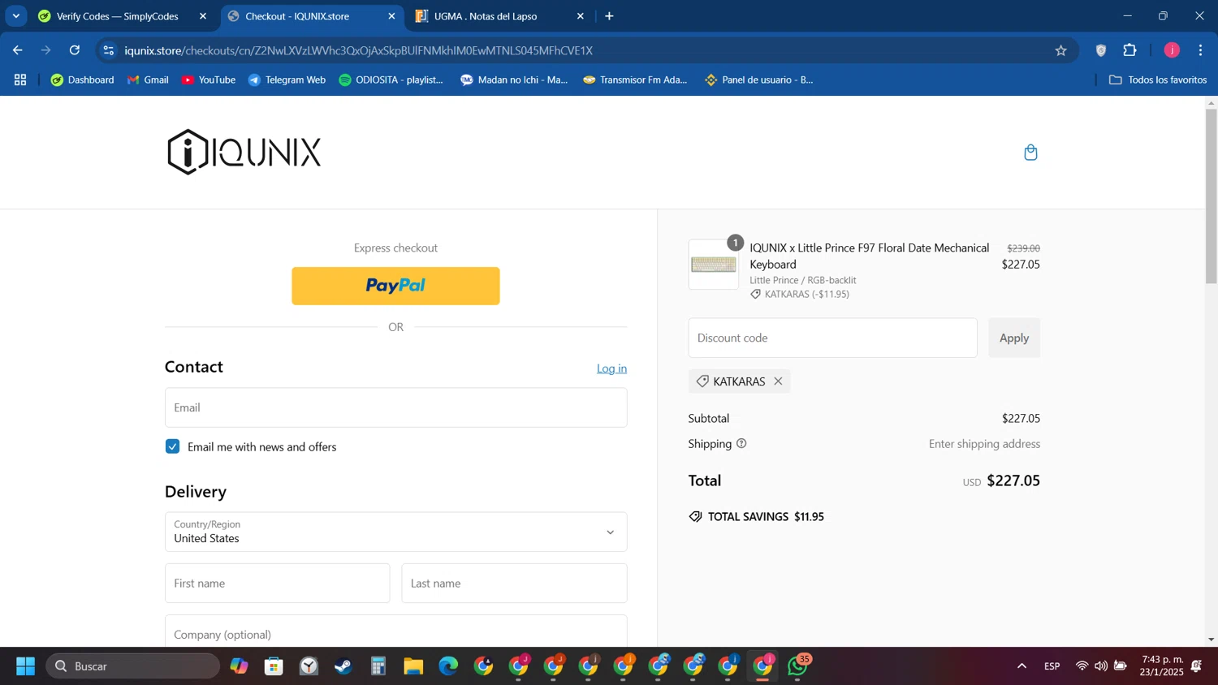Open Wi-Fi network settings in tray
Screen dimensions: 1218x685
pos(1082,666)
